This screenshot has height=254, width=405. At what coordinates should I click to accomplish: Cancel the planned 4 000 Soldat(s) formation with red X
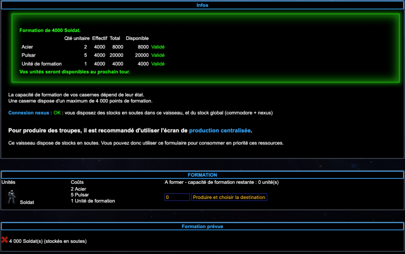tap(5, 240)
